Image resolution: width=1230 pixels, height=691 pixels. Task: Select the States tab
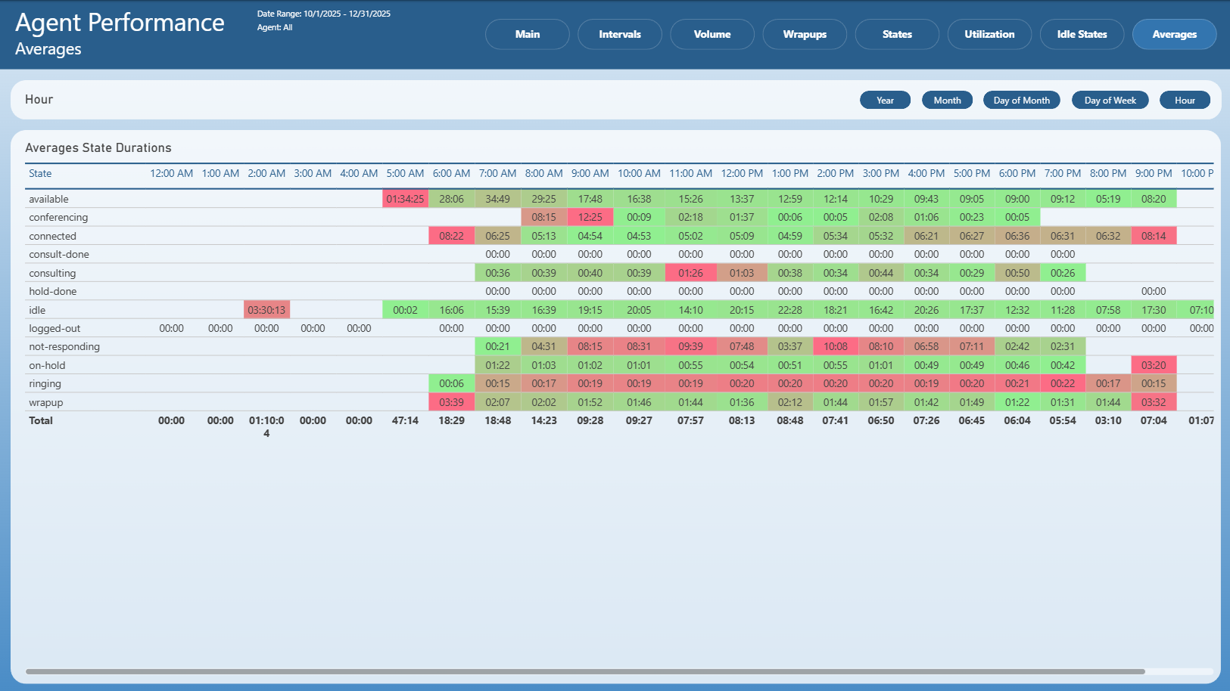[x=897, y=34]
